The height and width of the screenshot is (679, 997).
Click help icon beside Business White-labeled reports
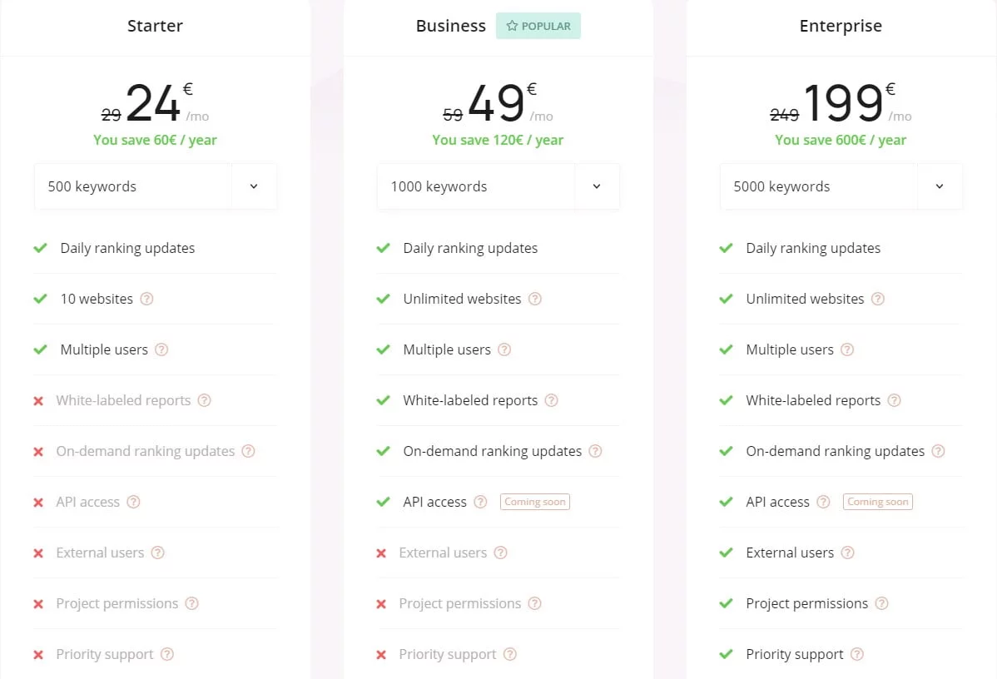[x=551, y=400]
